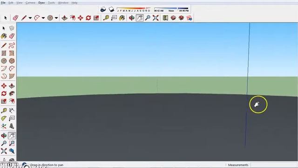This screenshot has width=298, height=168.
Task: Open the File menu
Action: pyautogui.click(x=3, y=3)
